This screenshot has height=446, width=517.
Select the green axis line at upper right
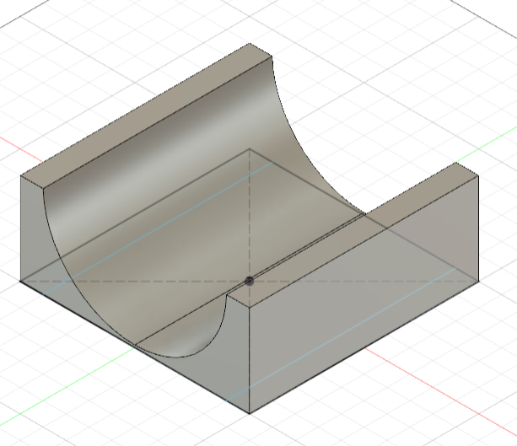[488, 144]
